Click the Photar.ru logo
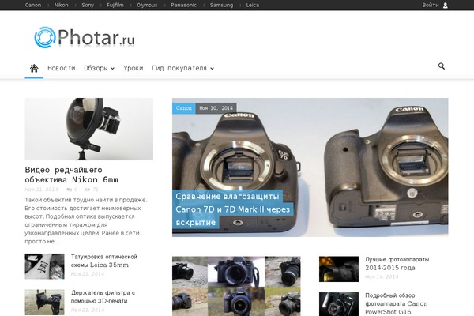474x316 pixels. point(85,37)
